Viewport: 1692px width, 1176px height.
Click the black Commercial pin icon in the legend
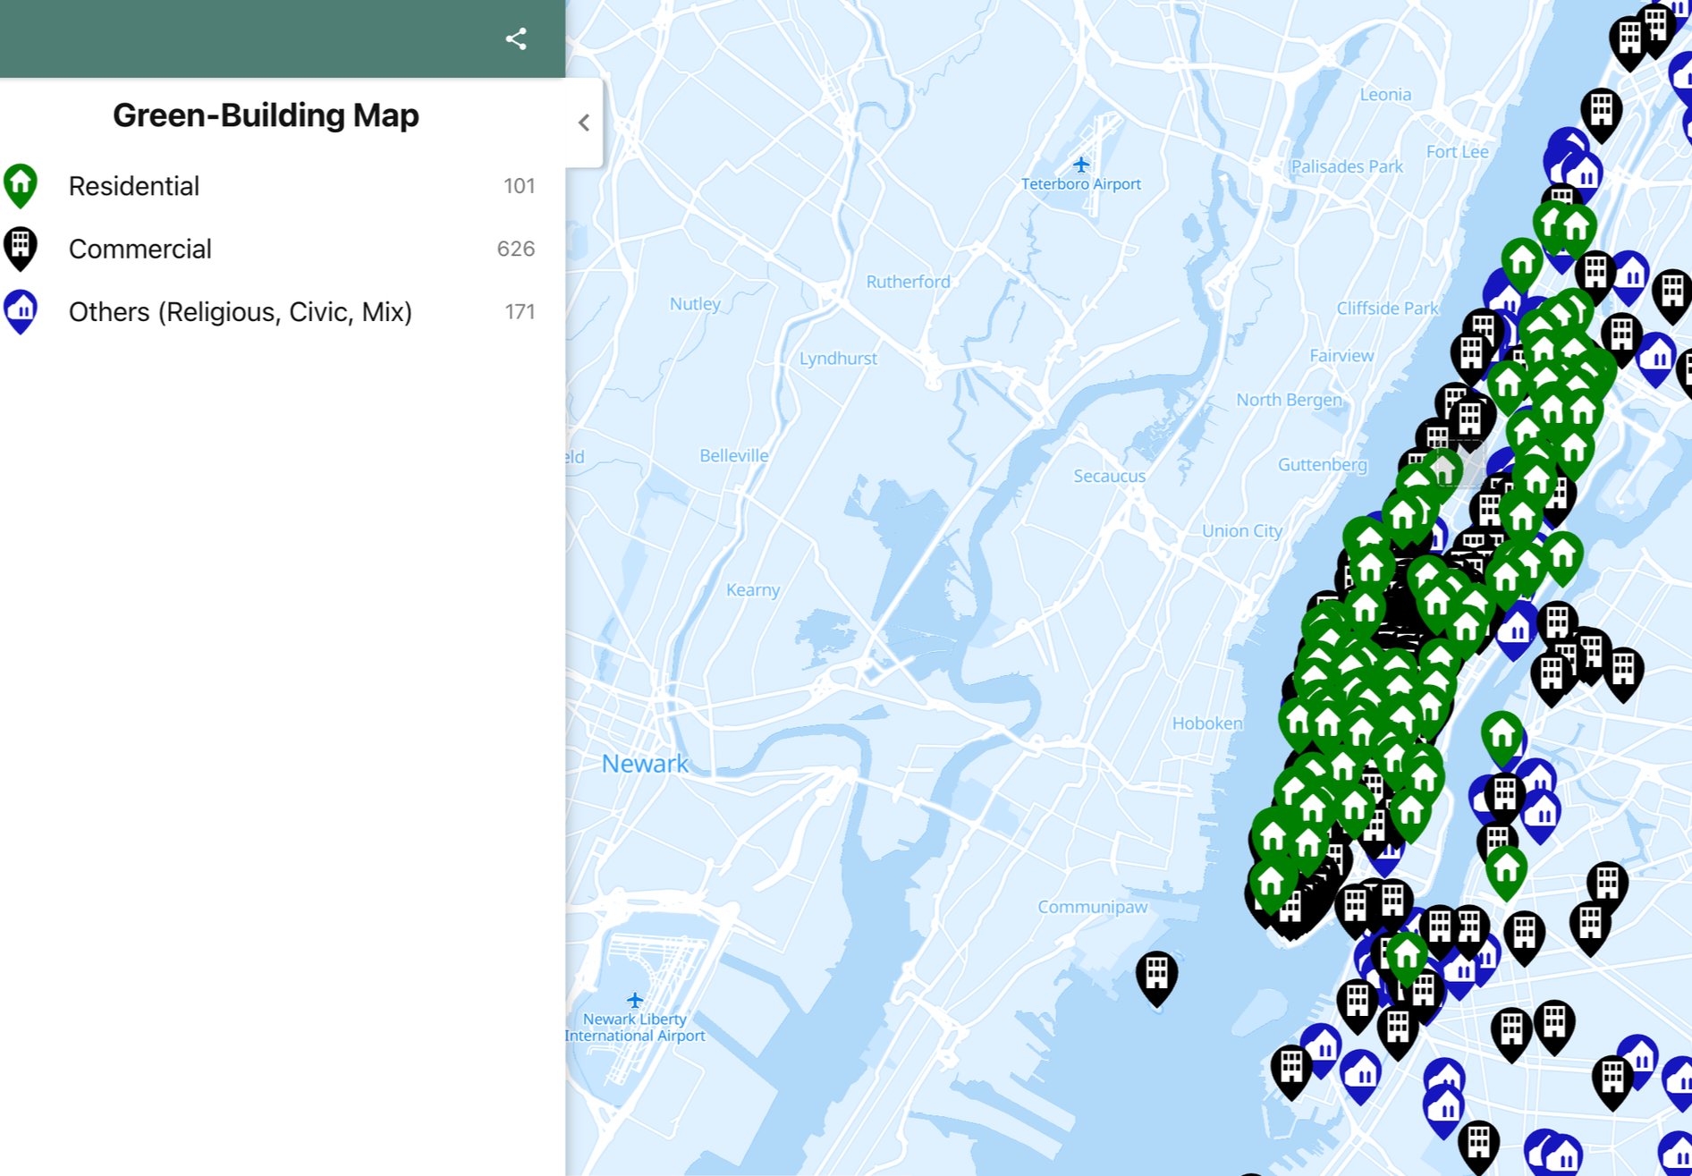pyautogui.click(x=21, y=249)
